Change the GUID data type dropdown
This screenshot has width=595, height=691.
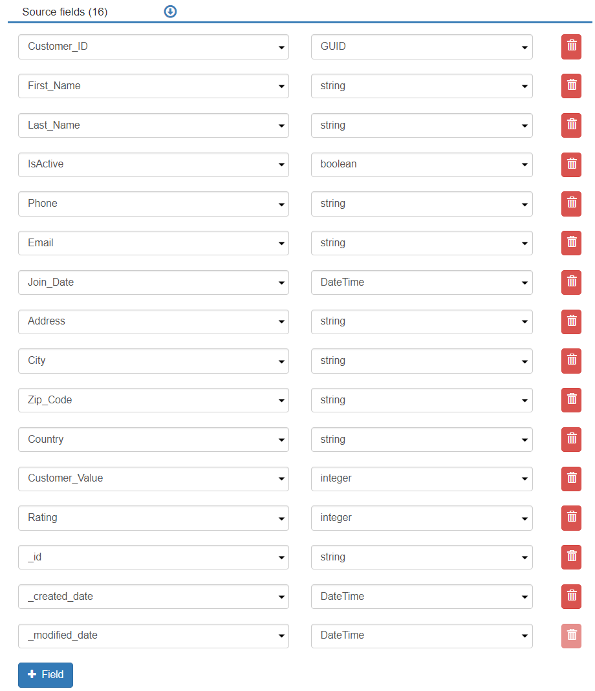pyautogui.click(x=422, y=47)
